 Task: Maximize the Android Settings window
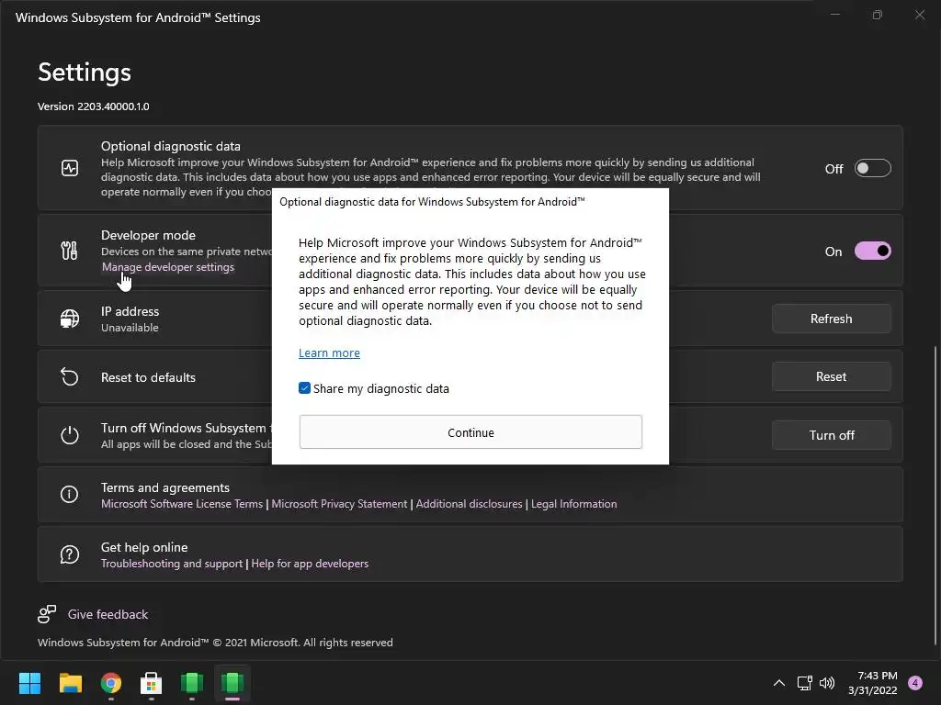coord(878,15)
